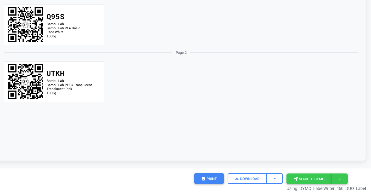Click the Download button
This screenshot has width=371, height=195.
pyautogui.click(x=247, y=179)
